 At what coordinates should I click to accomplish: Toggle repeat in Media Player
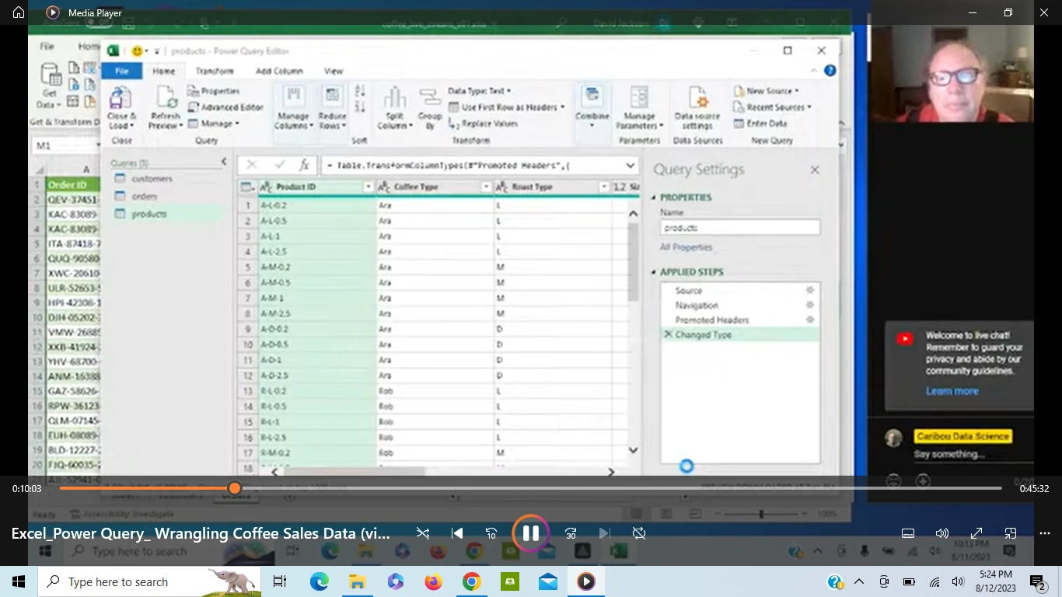639,533
